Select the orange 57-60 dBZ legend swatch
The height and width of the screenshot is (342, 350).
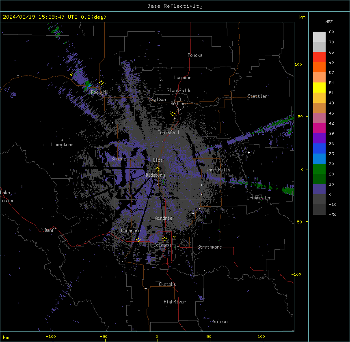pos(319,67)
